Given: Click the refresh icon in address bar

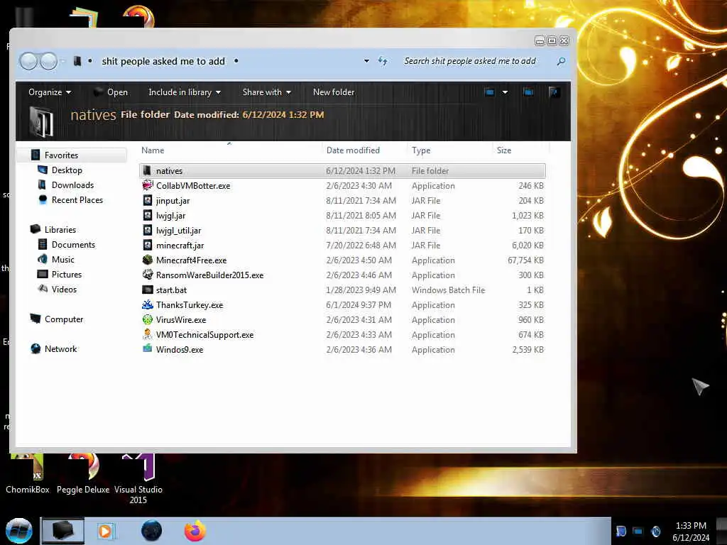Looking at the screenshot, I should 383,61.
